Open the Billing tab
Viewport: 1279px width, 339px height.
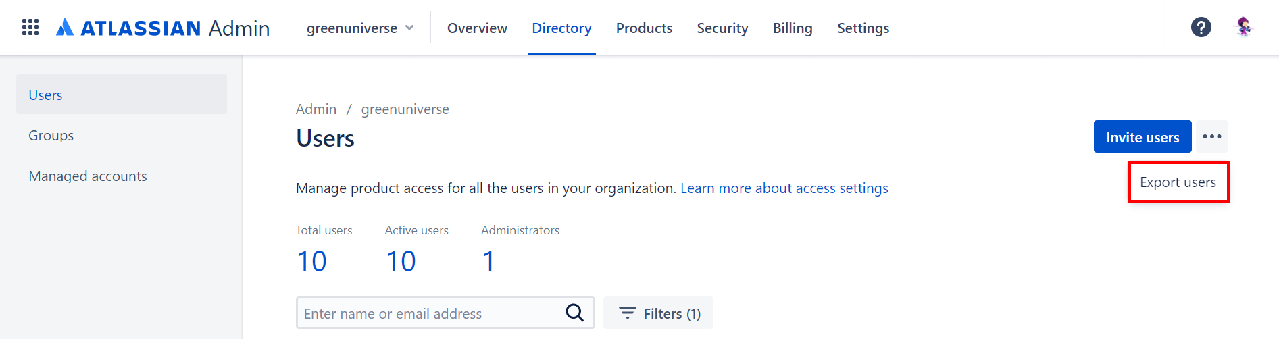tap(793, 28)
